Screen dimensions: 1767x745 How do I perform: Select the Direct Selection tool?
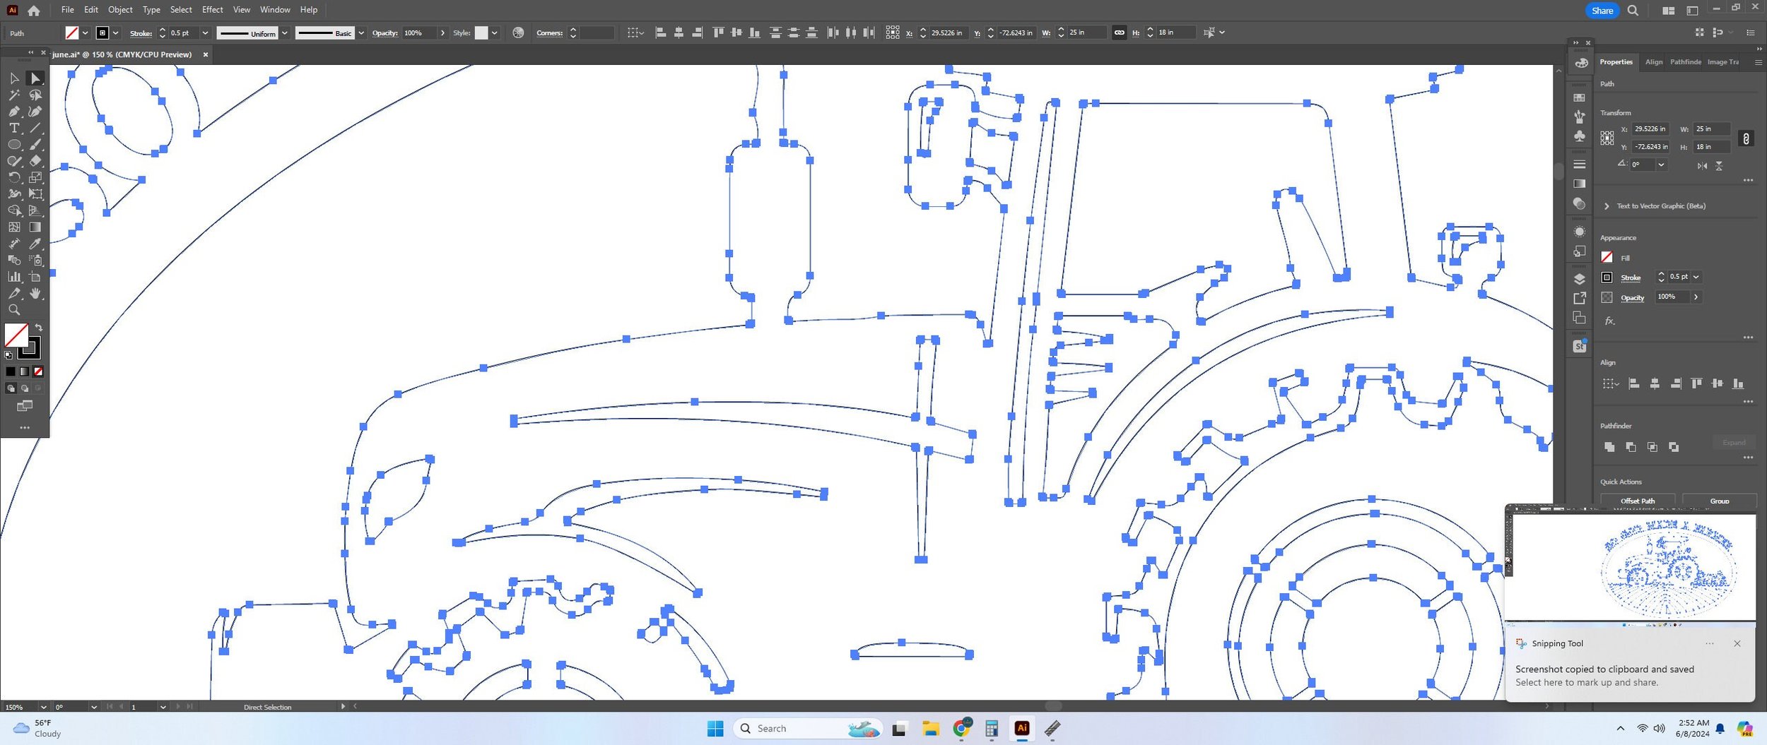click(35, 78)
